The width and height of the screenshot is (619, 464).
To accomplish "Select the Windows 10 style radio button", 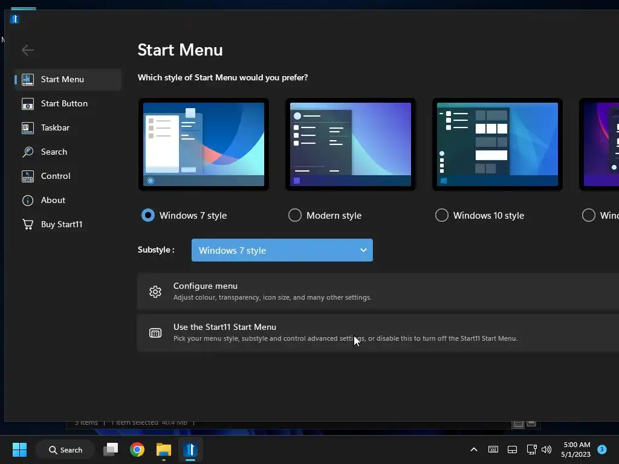I will [442, 216].
